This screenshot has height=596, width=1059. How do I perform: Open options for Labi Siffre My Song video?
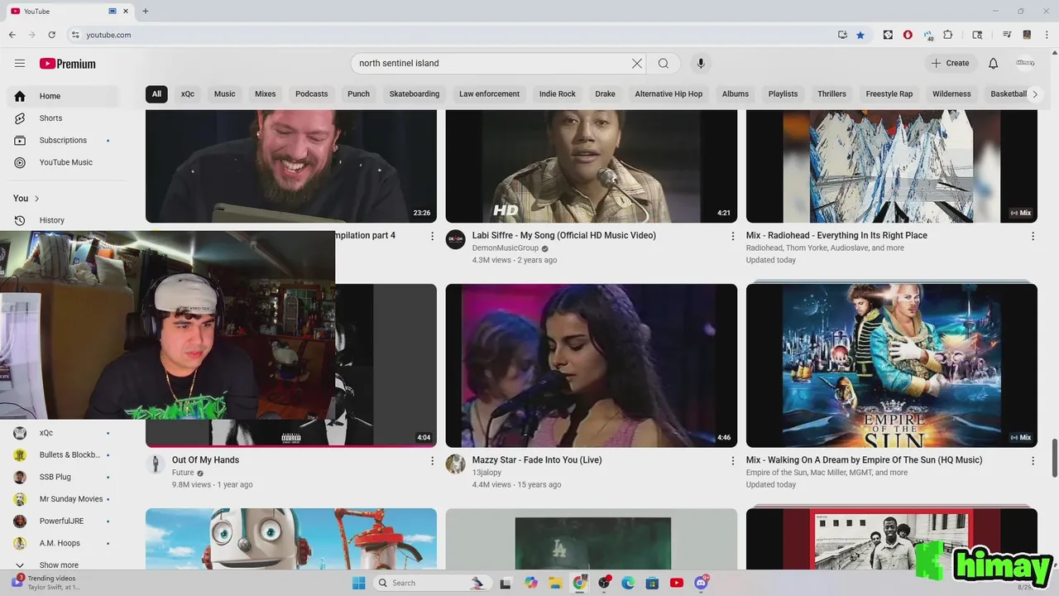(732, 236)
